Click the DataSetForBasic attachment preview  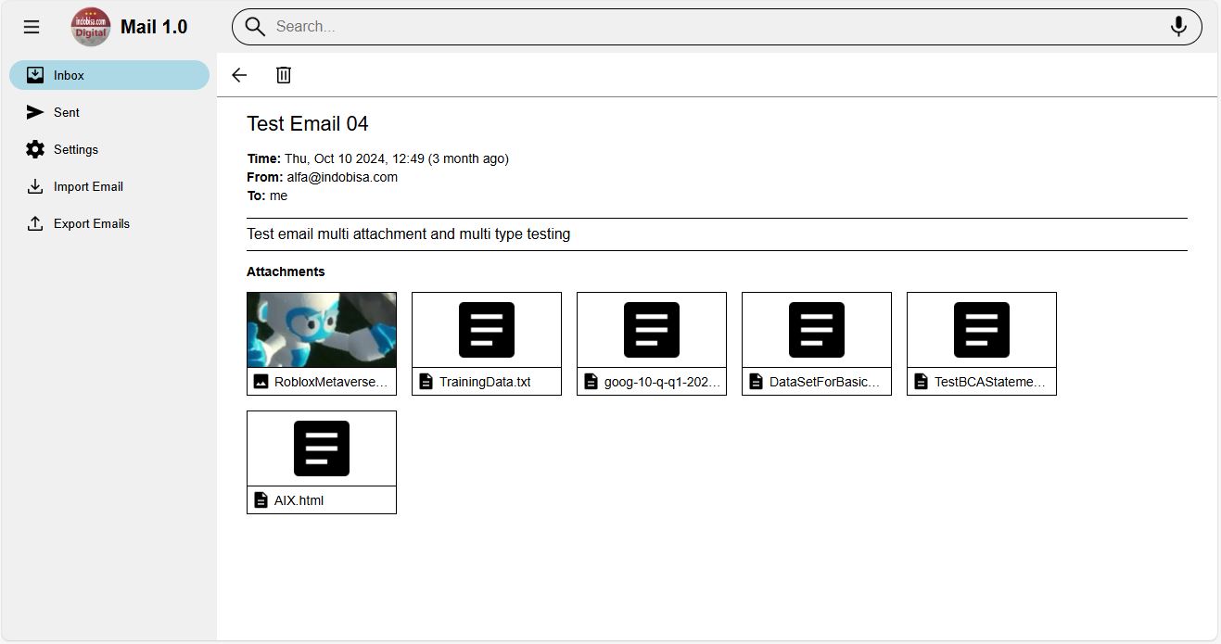[x=817, y=330]
